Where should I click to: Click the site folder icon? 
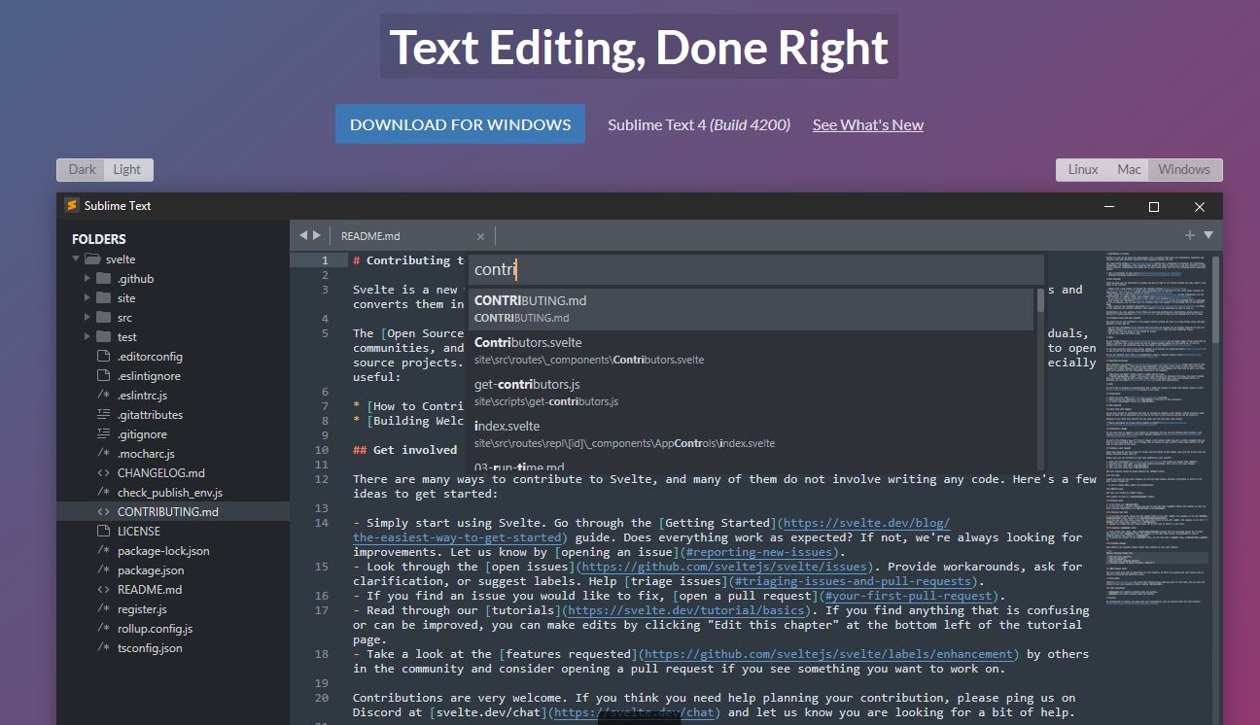pyautogui.click(x=104, y=298)
